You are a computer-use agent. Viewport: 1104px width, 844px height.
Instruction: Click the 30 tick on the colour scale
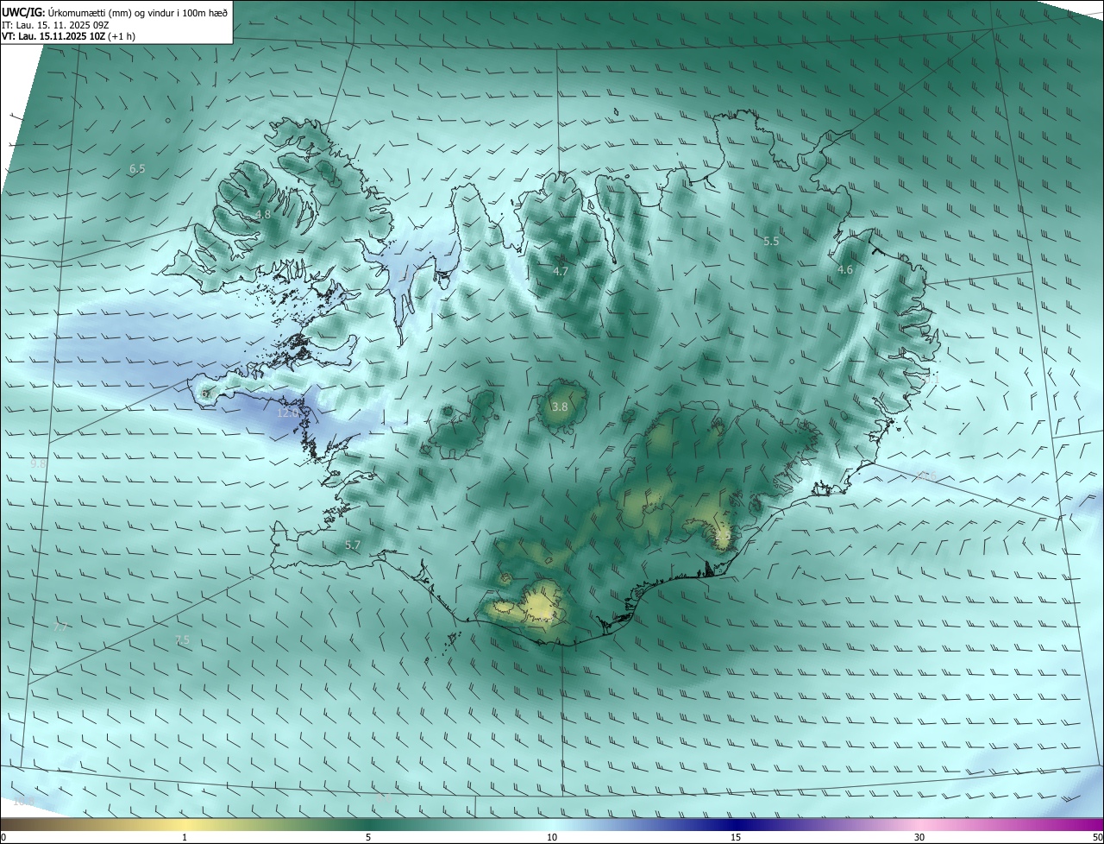[919, 837]
